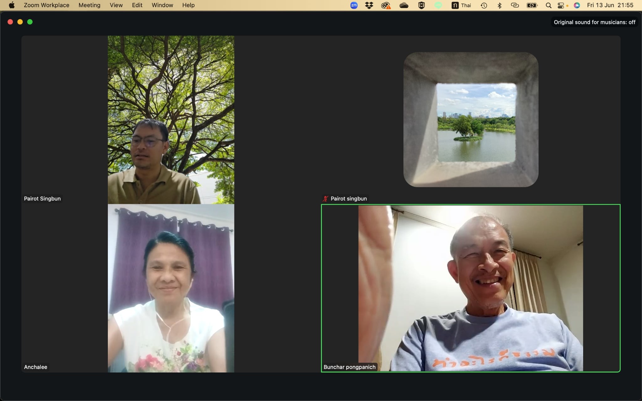Screen dimensions: 642x401
Task: Open the Meeting menu
Action: (89, 5)
